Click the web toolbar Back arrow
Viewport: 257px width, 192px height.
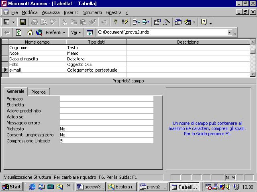[x=7, y=32]
